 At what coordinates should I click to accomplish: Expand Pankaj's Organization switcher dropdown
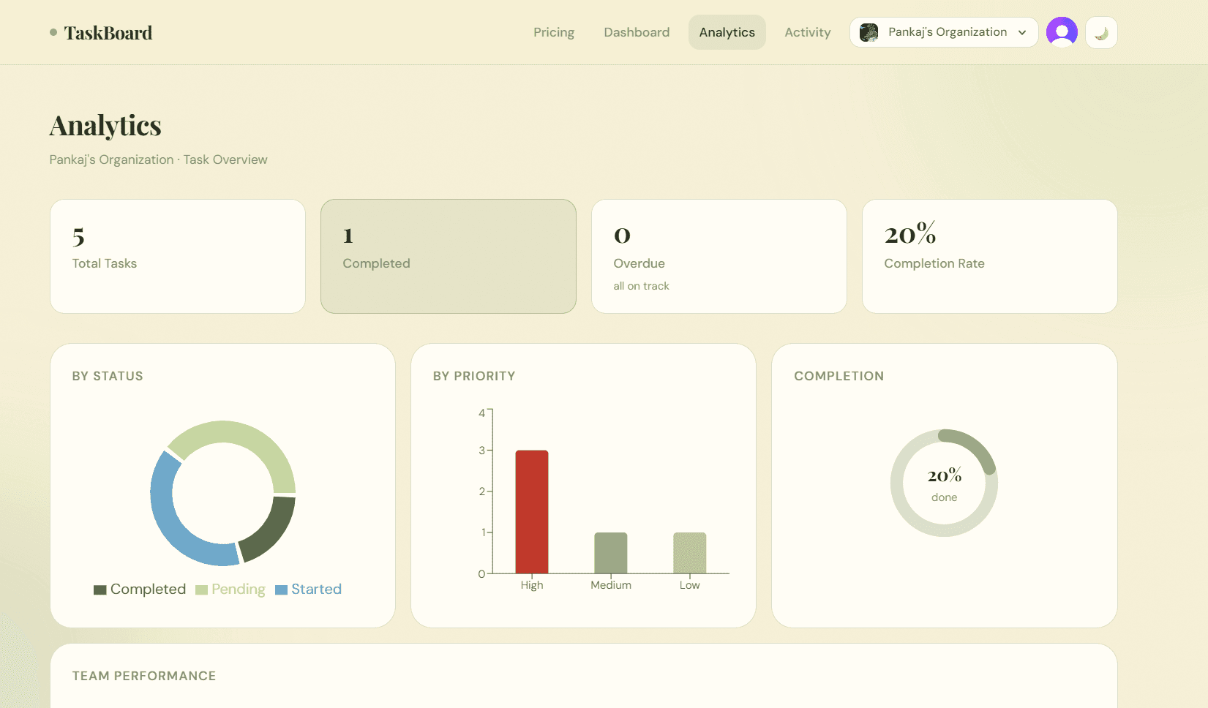tap(944, 32)
